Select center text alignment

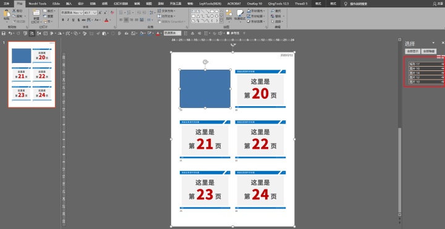(126, 20)
